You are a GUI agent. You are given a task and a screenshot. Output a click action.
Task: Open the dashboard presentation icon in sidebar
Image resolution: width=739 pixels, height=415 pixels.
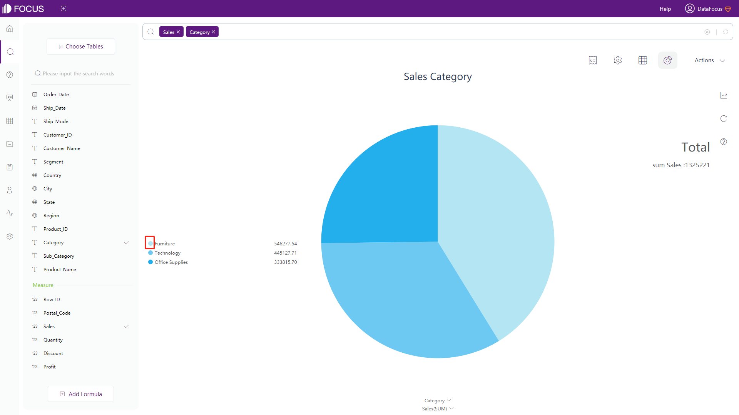10,98
